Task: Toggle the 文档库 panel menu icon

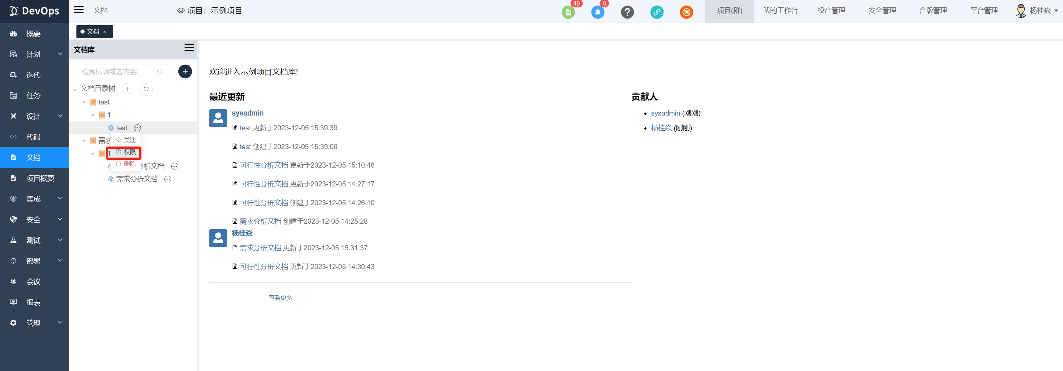Action: [x=189, y=48]
